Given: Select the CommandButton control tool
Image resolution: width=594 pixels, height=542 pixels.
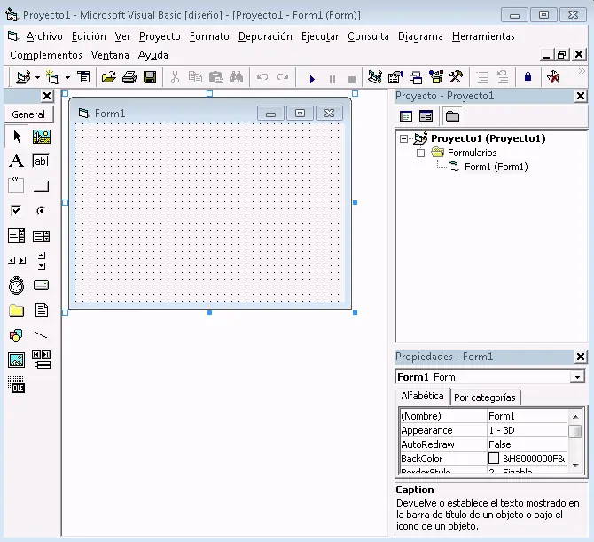Looking at the screenshot, I should pyautogui.click(x=41, y=185).
